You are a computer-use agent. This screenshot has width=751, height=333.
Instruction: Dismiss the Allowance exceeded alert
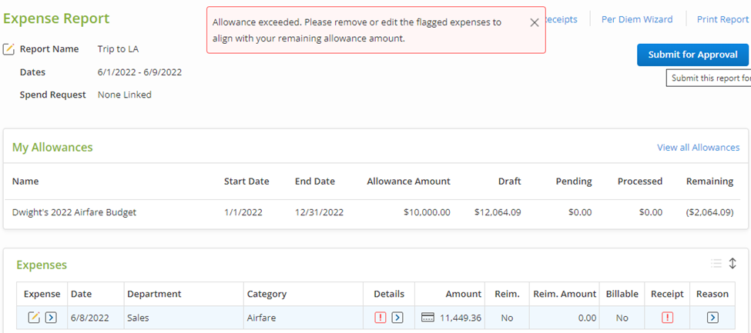coord(535,22)
